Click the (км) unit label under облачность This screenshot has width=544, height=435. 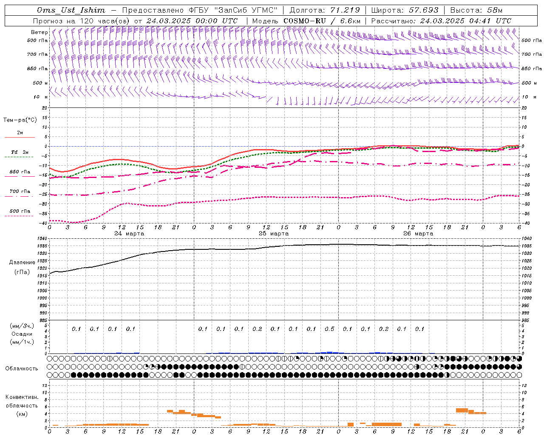pyautogui.click(x=22, y=413)
